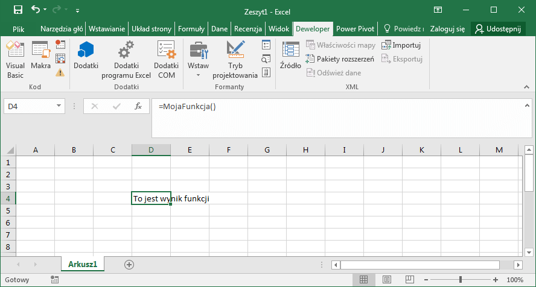Open the Visual Basic editor
536x287 pixels.
click(x=15, y=60)
